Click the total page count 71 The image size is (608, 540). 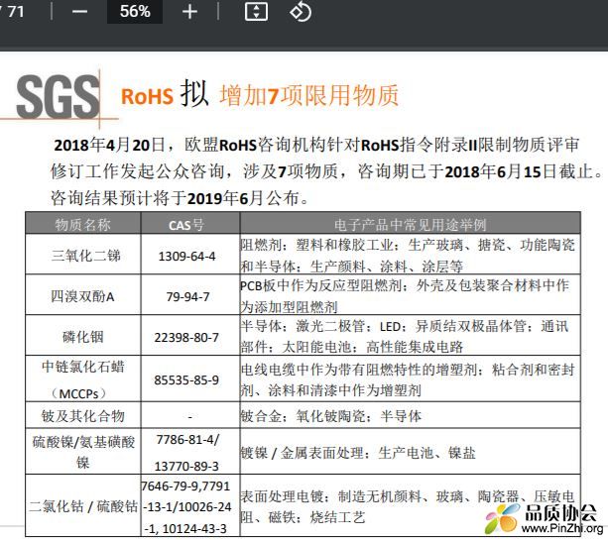point(16,11)
